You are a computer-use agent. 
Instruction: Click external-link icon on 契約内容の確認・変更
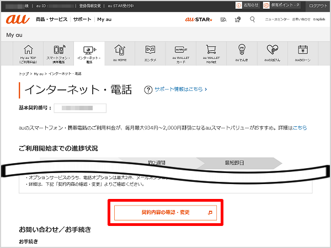coord(210,213)
